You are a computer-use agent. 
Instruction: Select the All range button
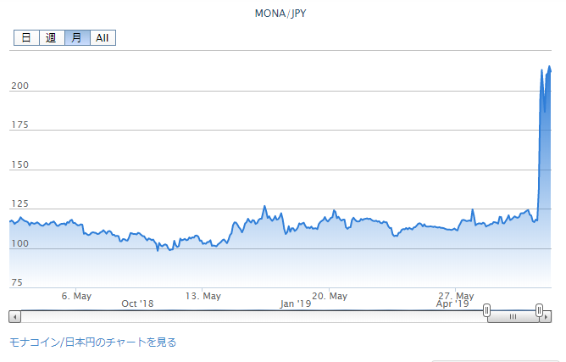(x=103, y=38)
